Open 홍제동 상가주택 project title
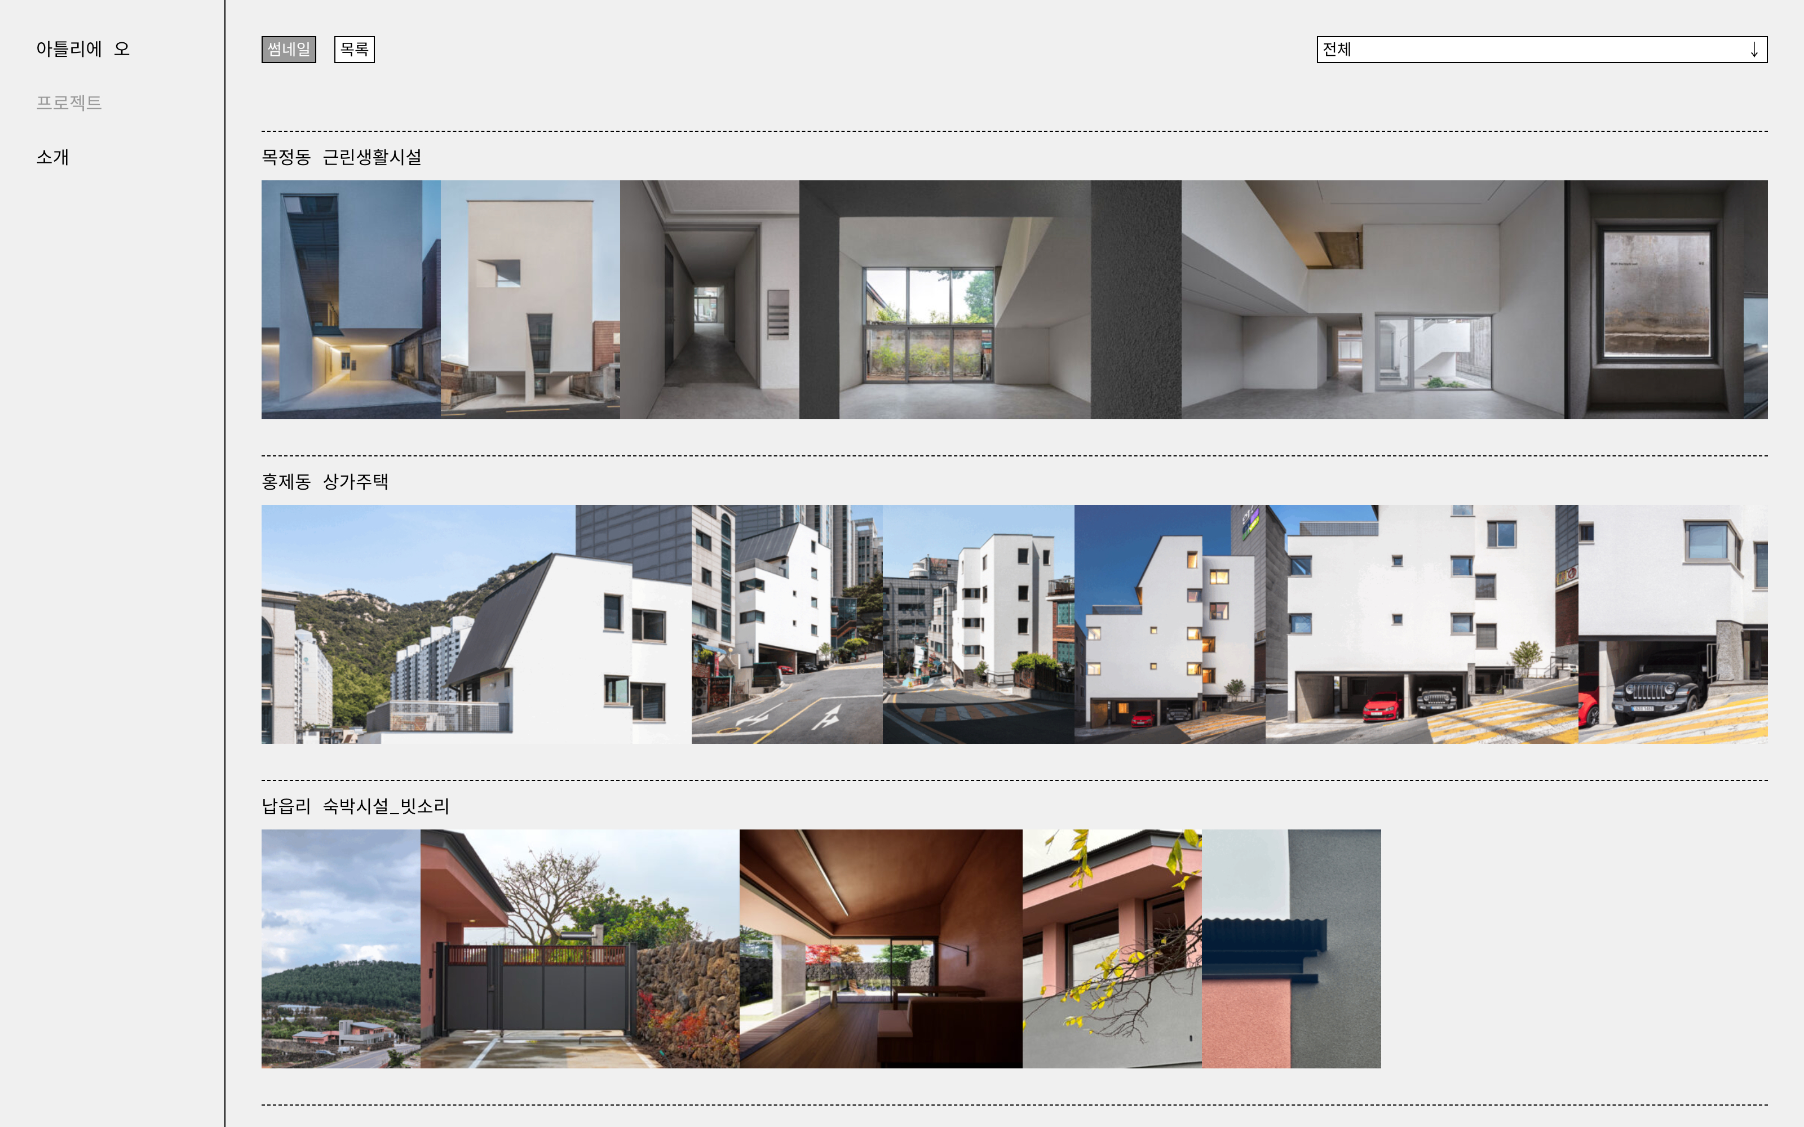This screenshot has width=1804, height=1127. tap(325, 481)
